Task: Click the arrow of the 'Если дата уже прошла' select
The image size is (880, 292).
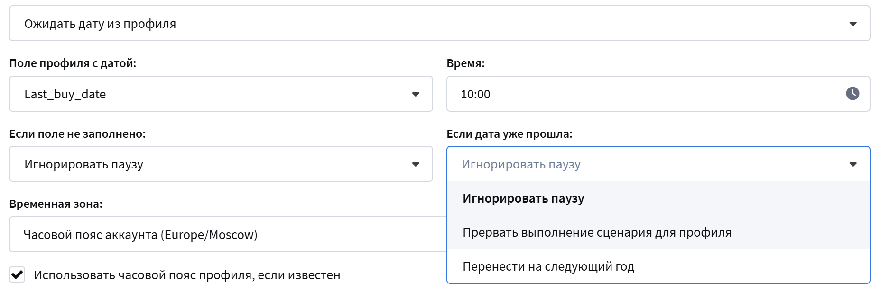Action: [852, 164]
